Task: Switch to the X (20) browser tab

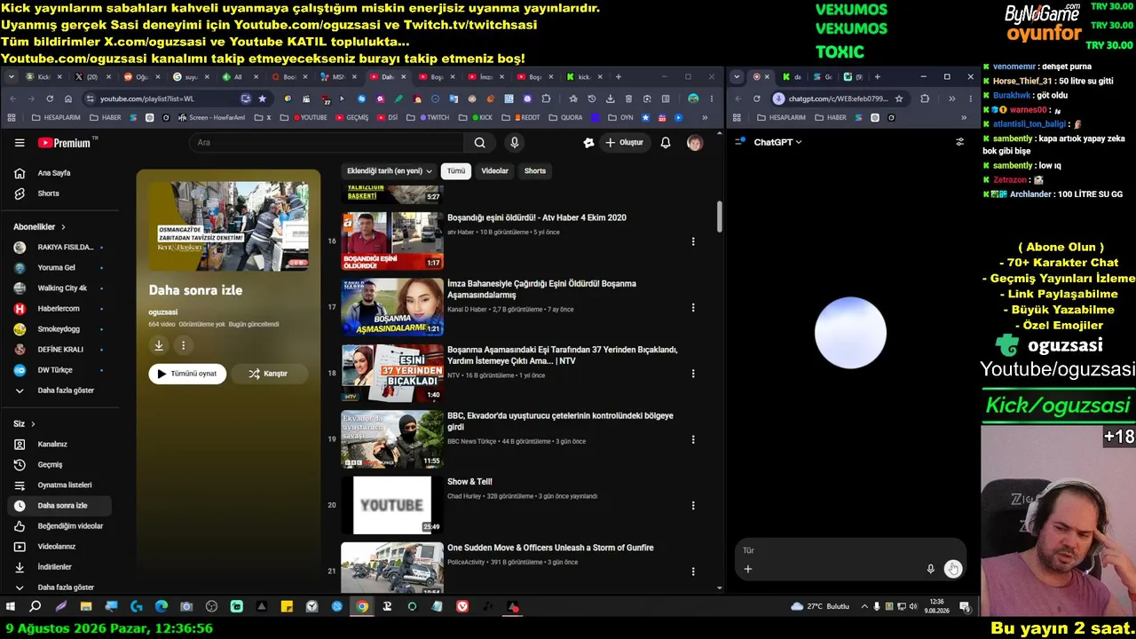Action: pos(92,77)
